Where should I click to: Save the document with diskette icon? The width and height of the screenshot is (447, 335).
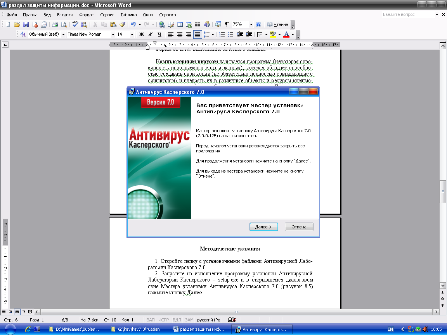click(26, 24)
